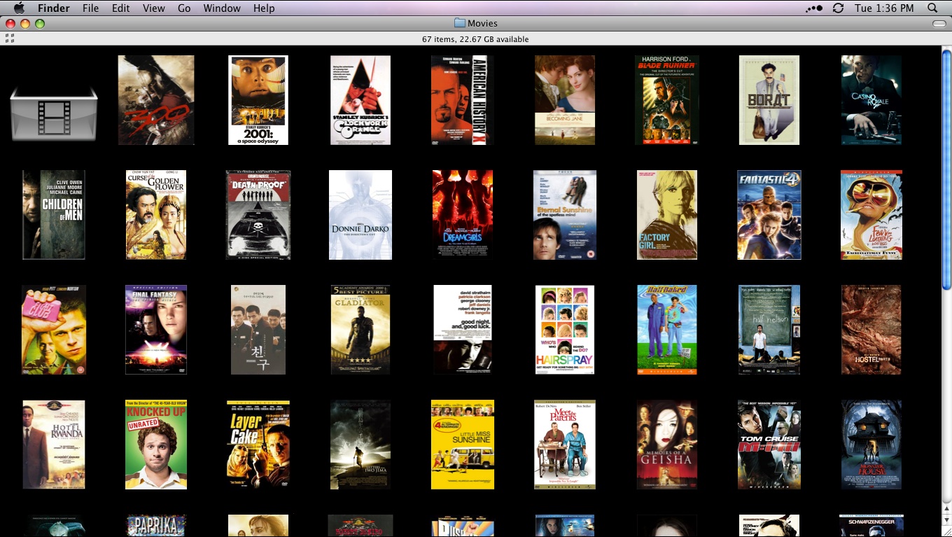This screenshot has width=952, height=537.
Task: Select Curse of the Golden Flower icon
Action: [156, 215]
